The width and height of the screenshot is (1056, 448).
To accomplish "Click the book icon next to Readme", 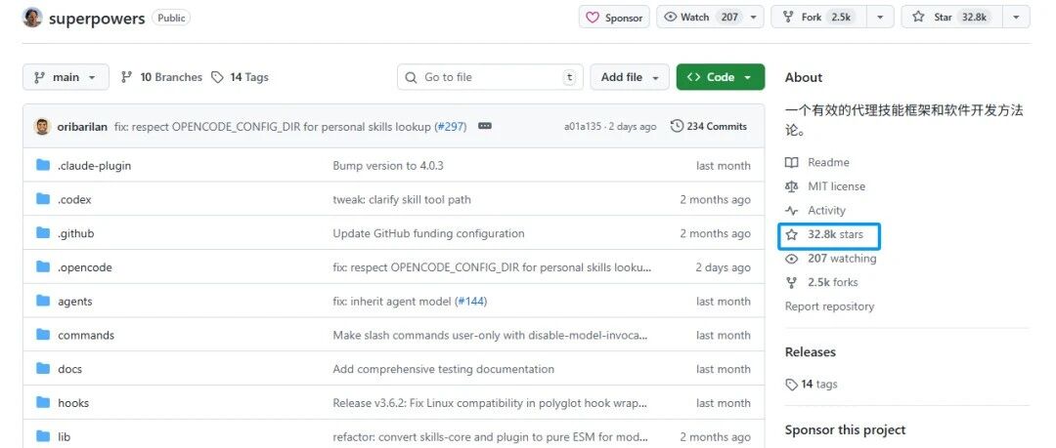I will pyautogui.click(x=792, y=162).
